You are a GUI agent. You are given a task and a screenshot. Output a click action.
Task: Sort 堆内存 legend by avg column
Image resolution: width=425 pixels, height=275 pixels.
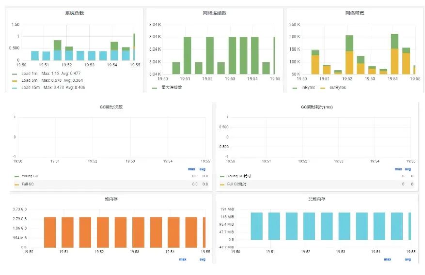tap(203, 260)
